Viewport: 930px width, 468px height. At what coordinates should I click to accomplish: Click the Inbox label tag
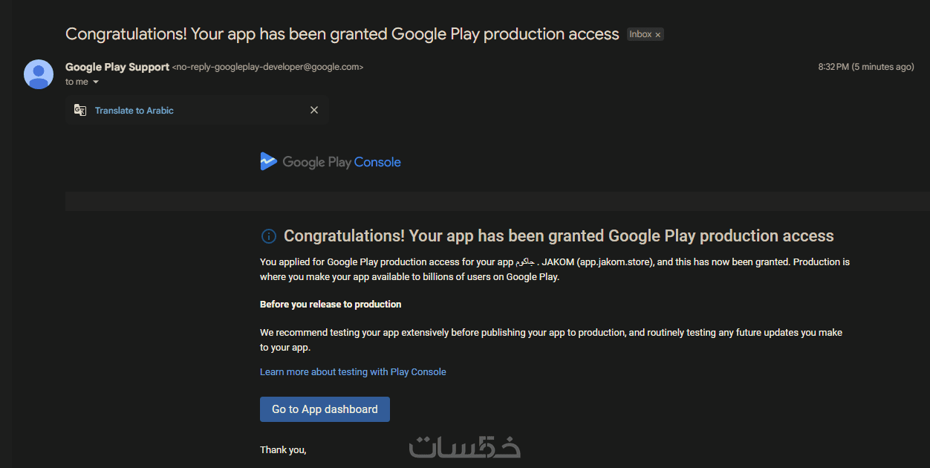[640, 34]
